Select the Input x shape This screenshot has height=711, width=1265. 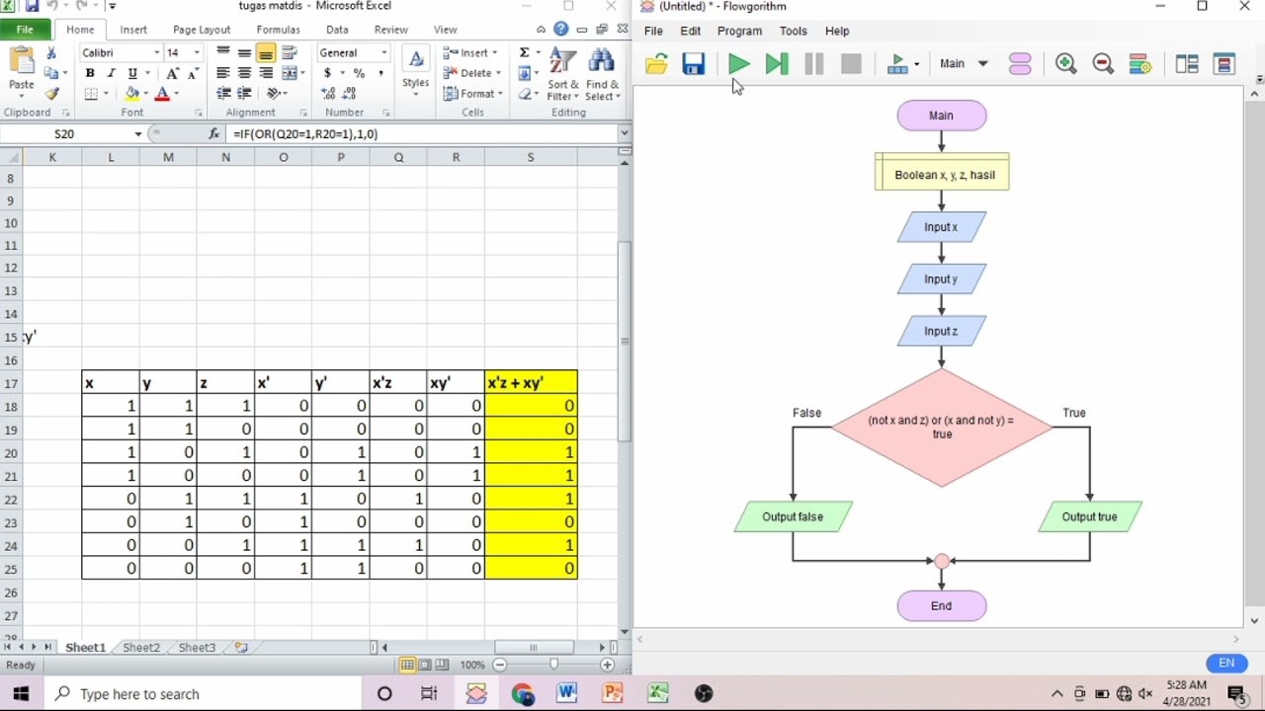[941, 227]
